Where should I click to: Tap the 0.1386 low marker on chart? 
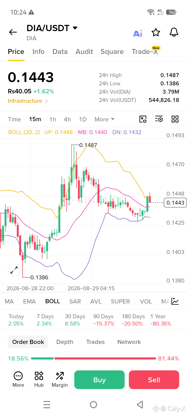[x=39, y=278]
